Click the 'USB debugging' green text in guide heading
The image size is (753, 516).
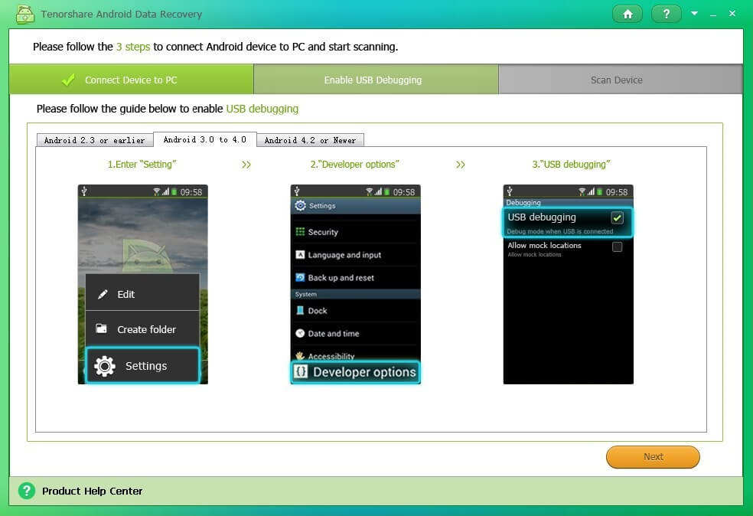[262, 109]
